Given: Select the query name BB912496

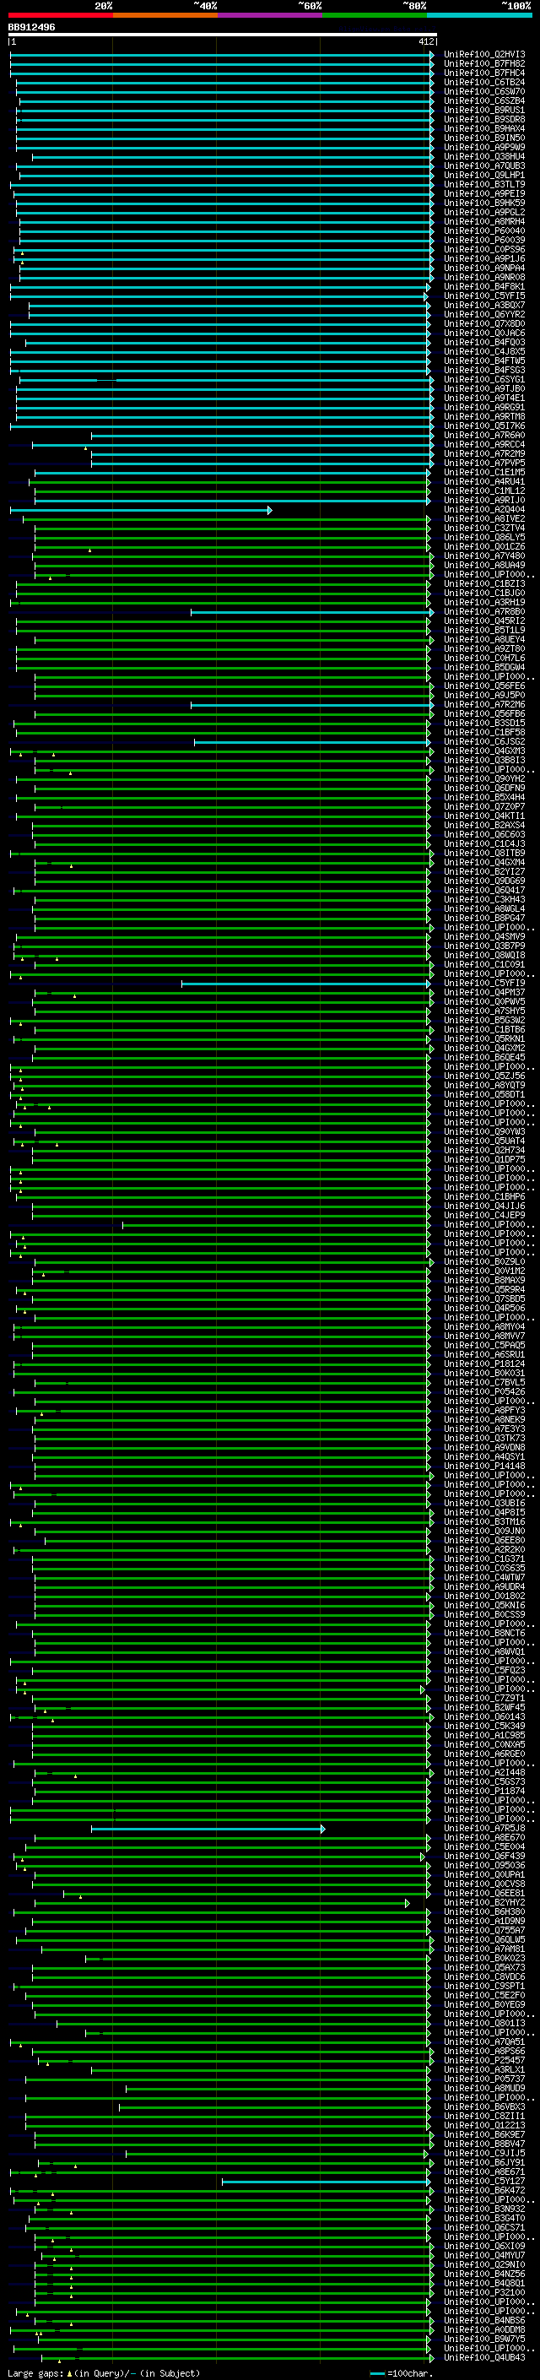Looking at the screenshot, I should (31, 27).
